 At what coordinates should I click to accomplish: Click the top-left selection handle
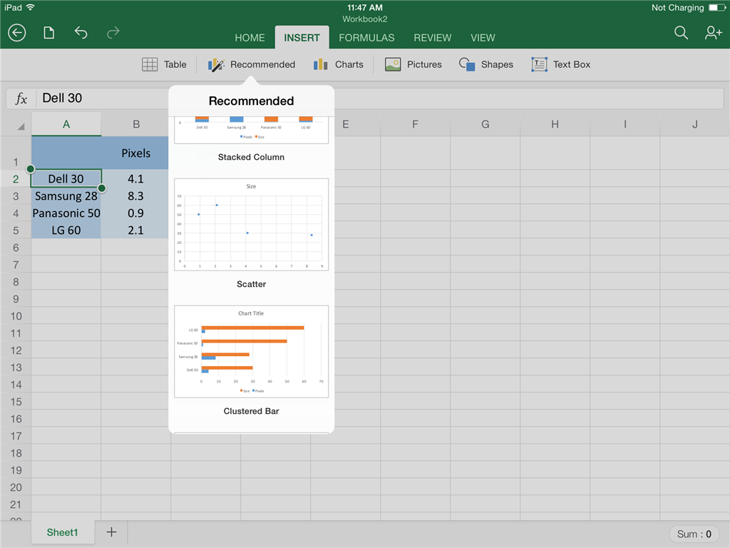coord(30,168)
